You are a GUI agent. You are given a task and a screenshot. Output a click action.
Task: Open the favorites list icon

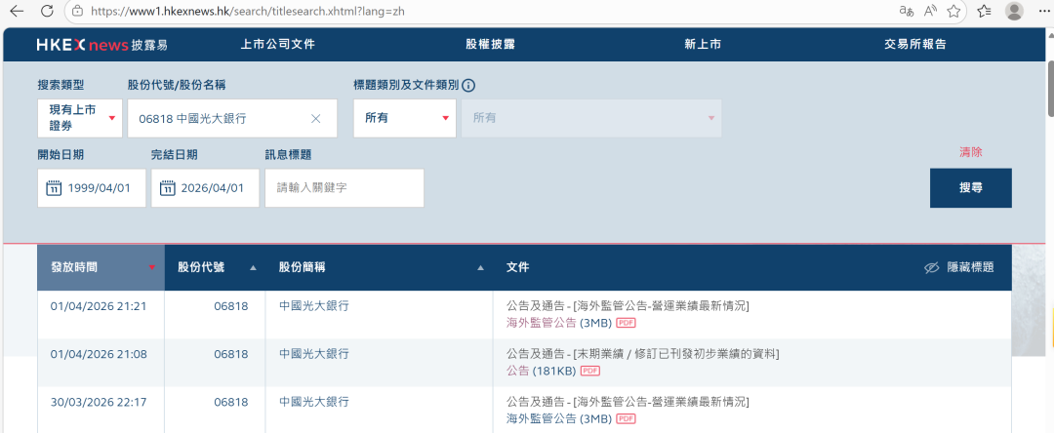(x=984, y=11)
